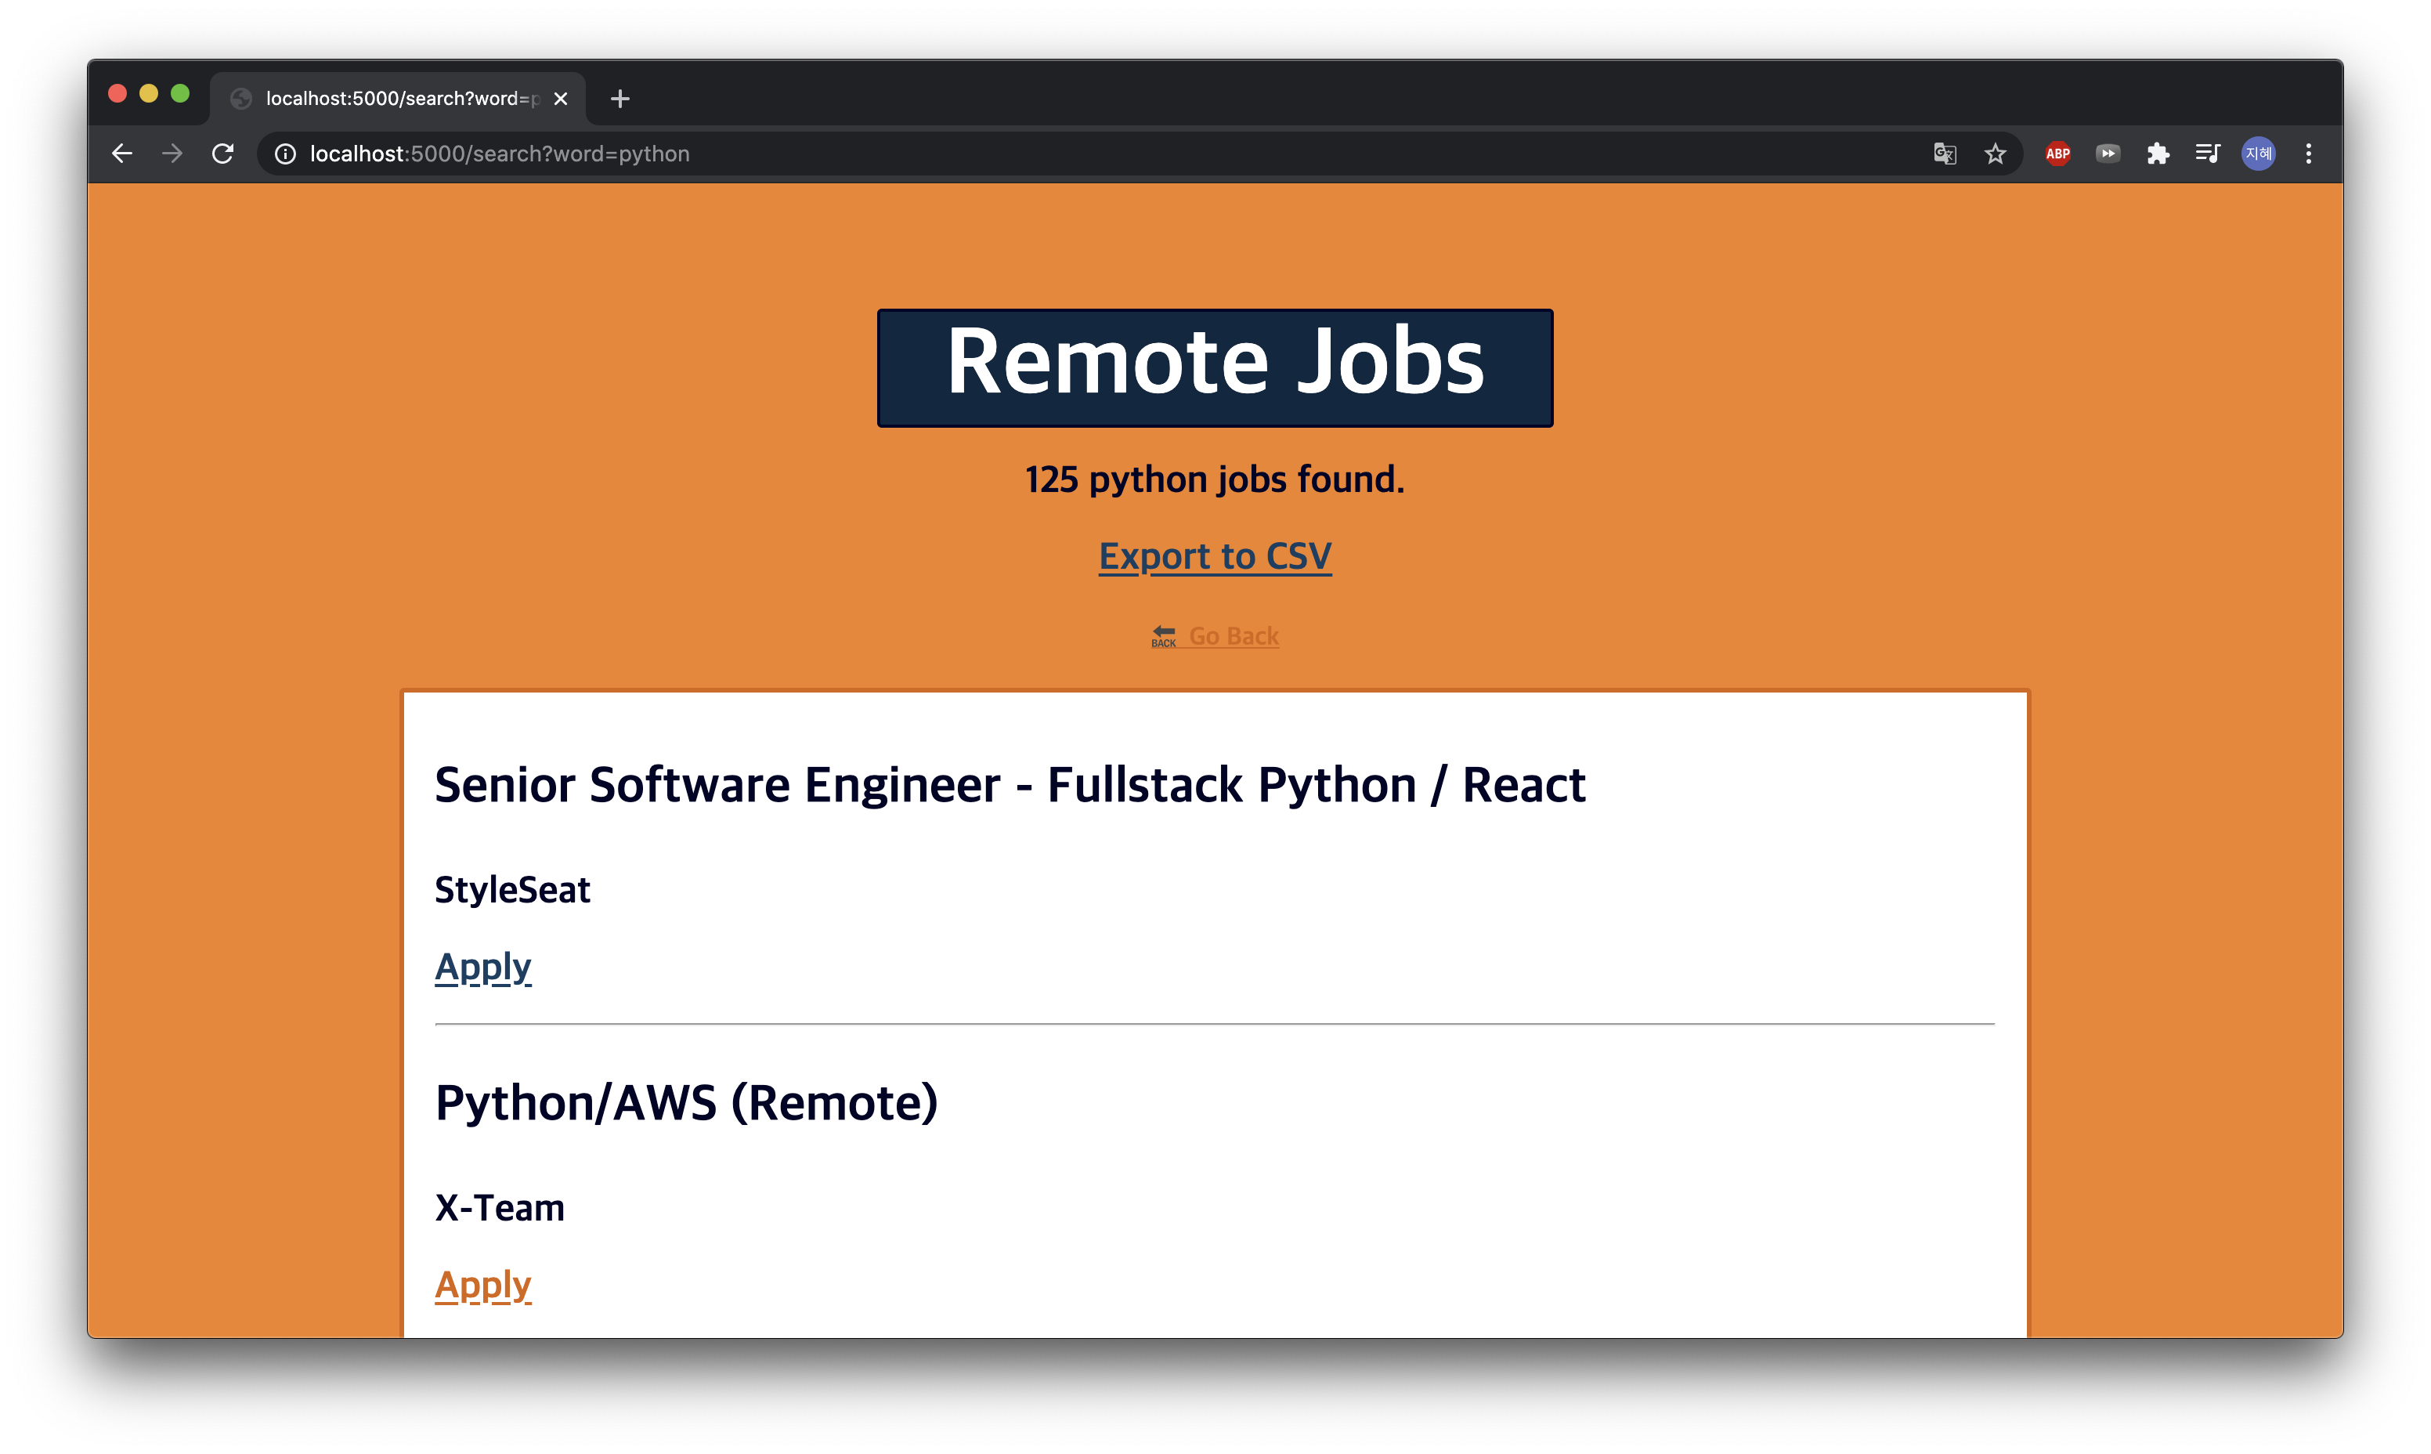Viewport: 2431px width, 1454px height.
Task: Open the Google Translate icon in toolbar
Action: coord(1944,154)
